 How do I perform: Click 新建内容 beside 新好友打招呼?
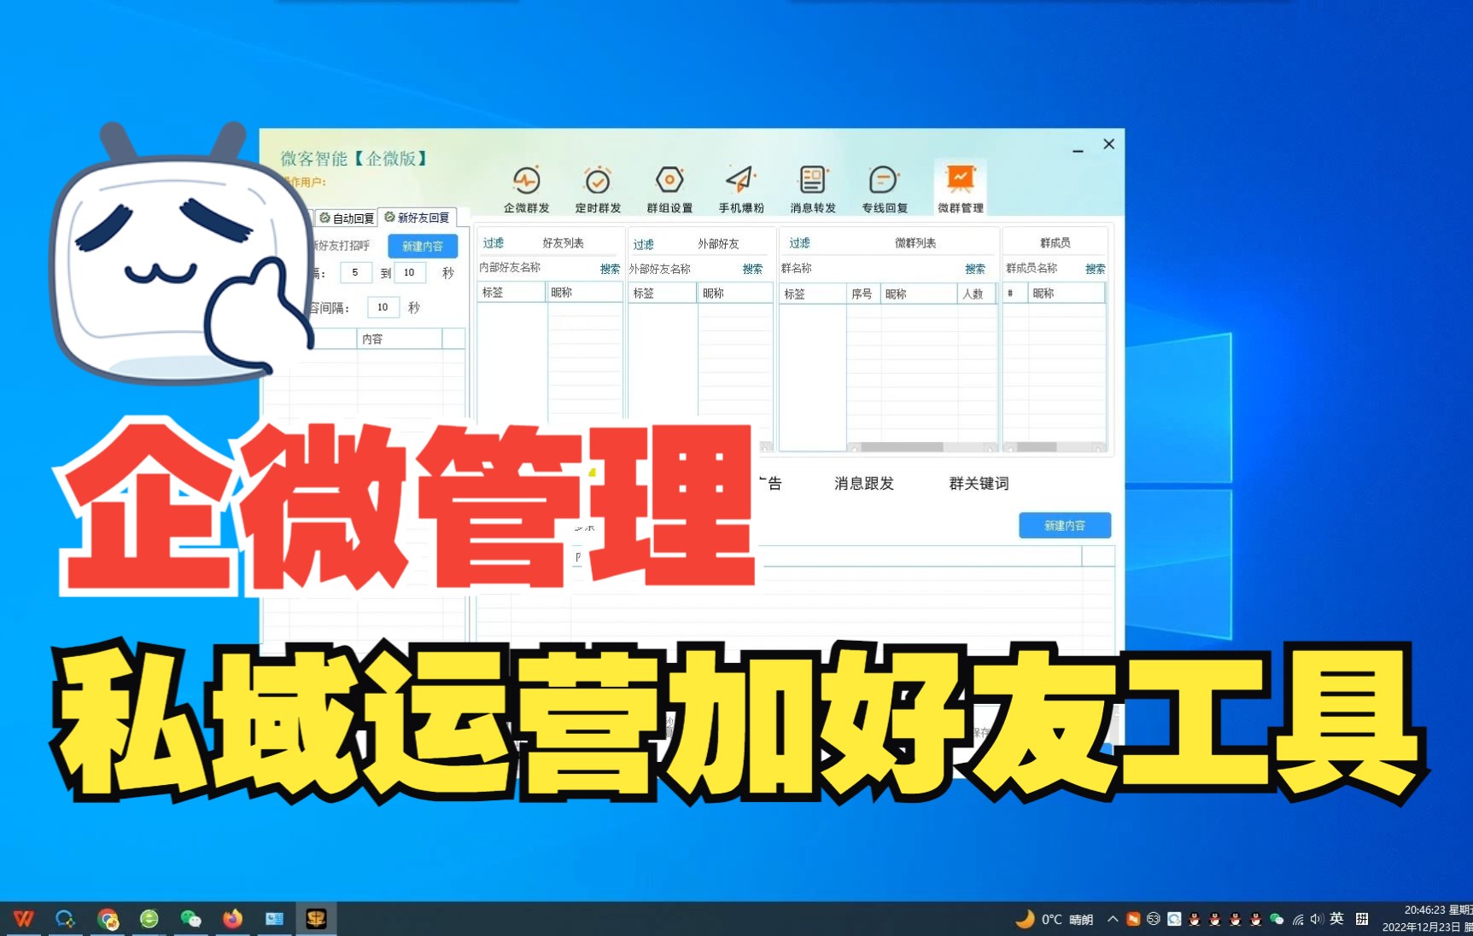click(x=423, y=246)
